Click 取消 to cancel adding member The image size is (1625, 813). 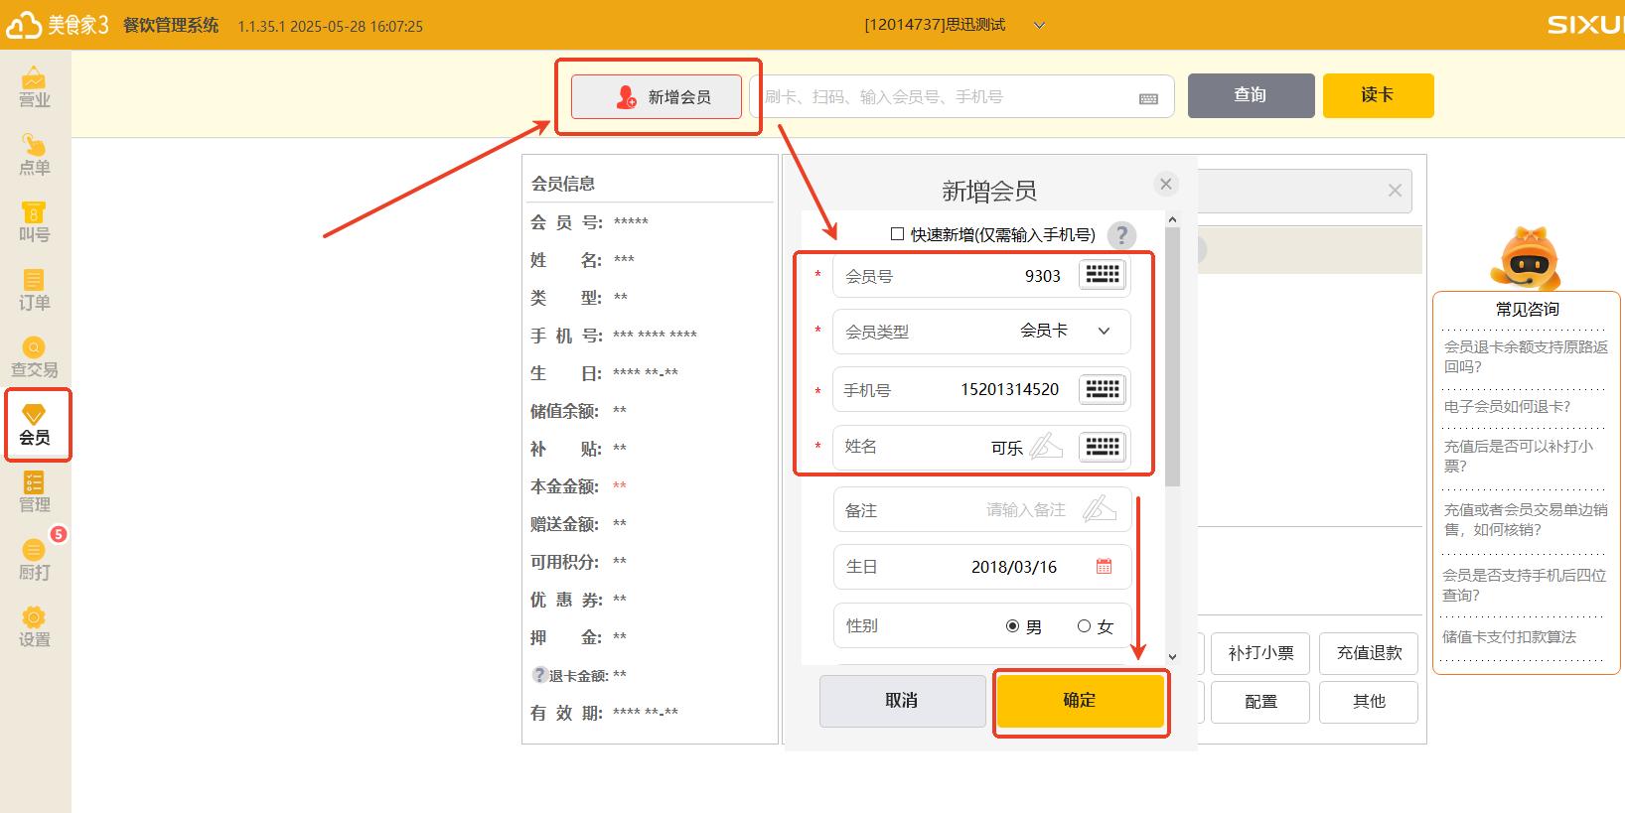click(902, 701)
